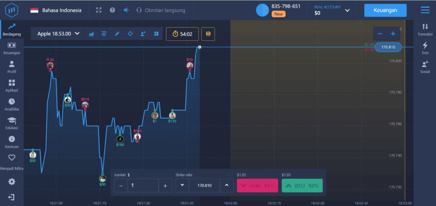
Task: Increase amount with plus button
Action: click(x=165, y=185)
